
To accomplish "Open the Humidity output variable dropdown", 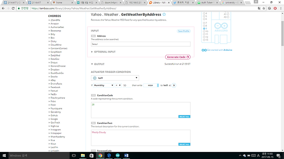I will [x=103, y=85].
